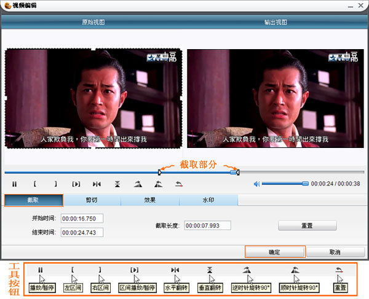
Task: Click the output view video preview
Action: [x=276, y=98]
